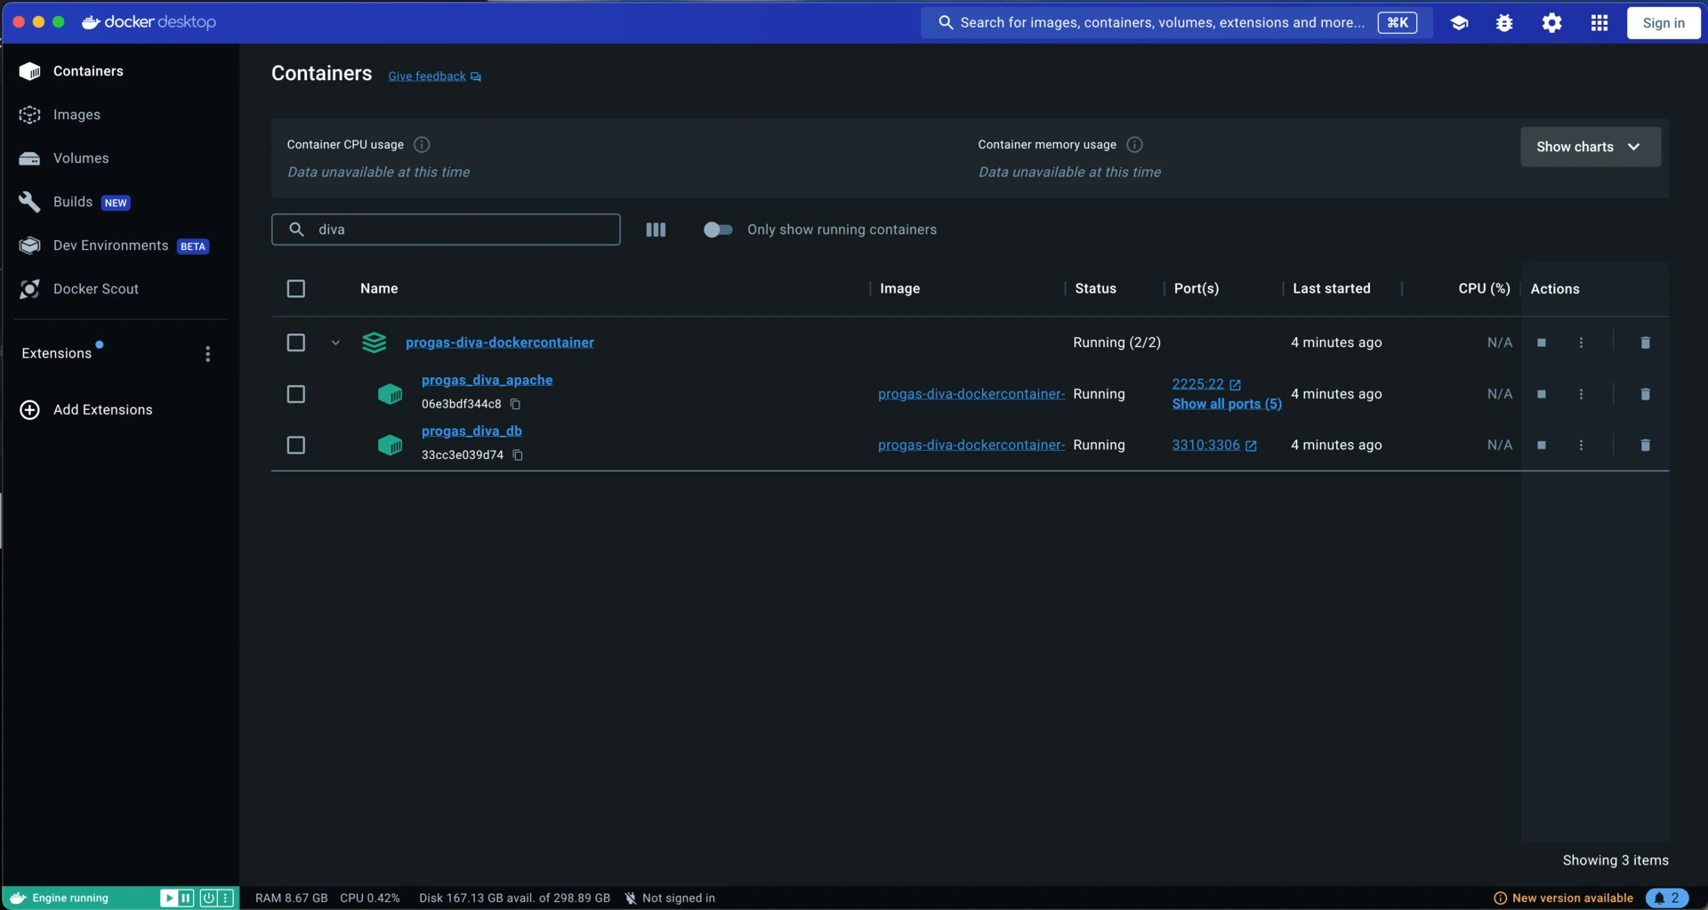Image resolution: width=1708 pixels, height=910 pixels.
Task: Stop the progas_diva_apache container
Action: pos(1542,394)
